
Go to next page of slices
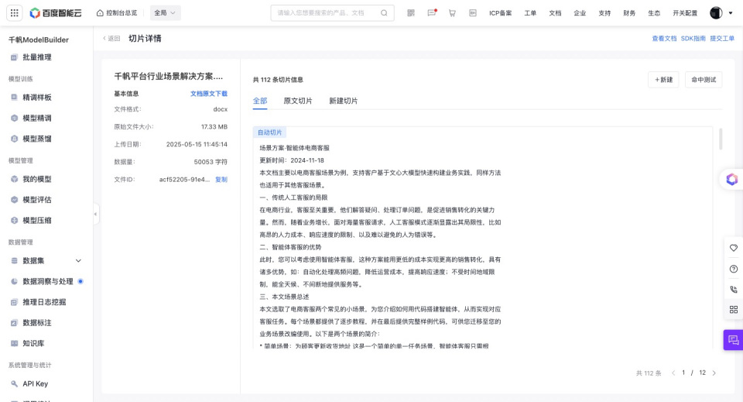[x=714, y=373]
